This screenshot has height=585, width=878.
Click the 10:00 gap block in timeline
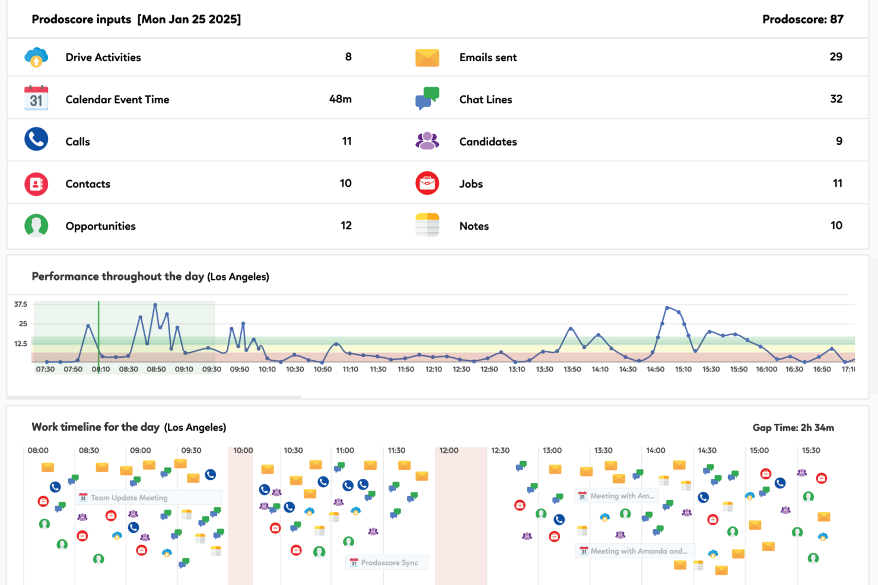[x=241, y=516]
